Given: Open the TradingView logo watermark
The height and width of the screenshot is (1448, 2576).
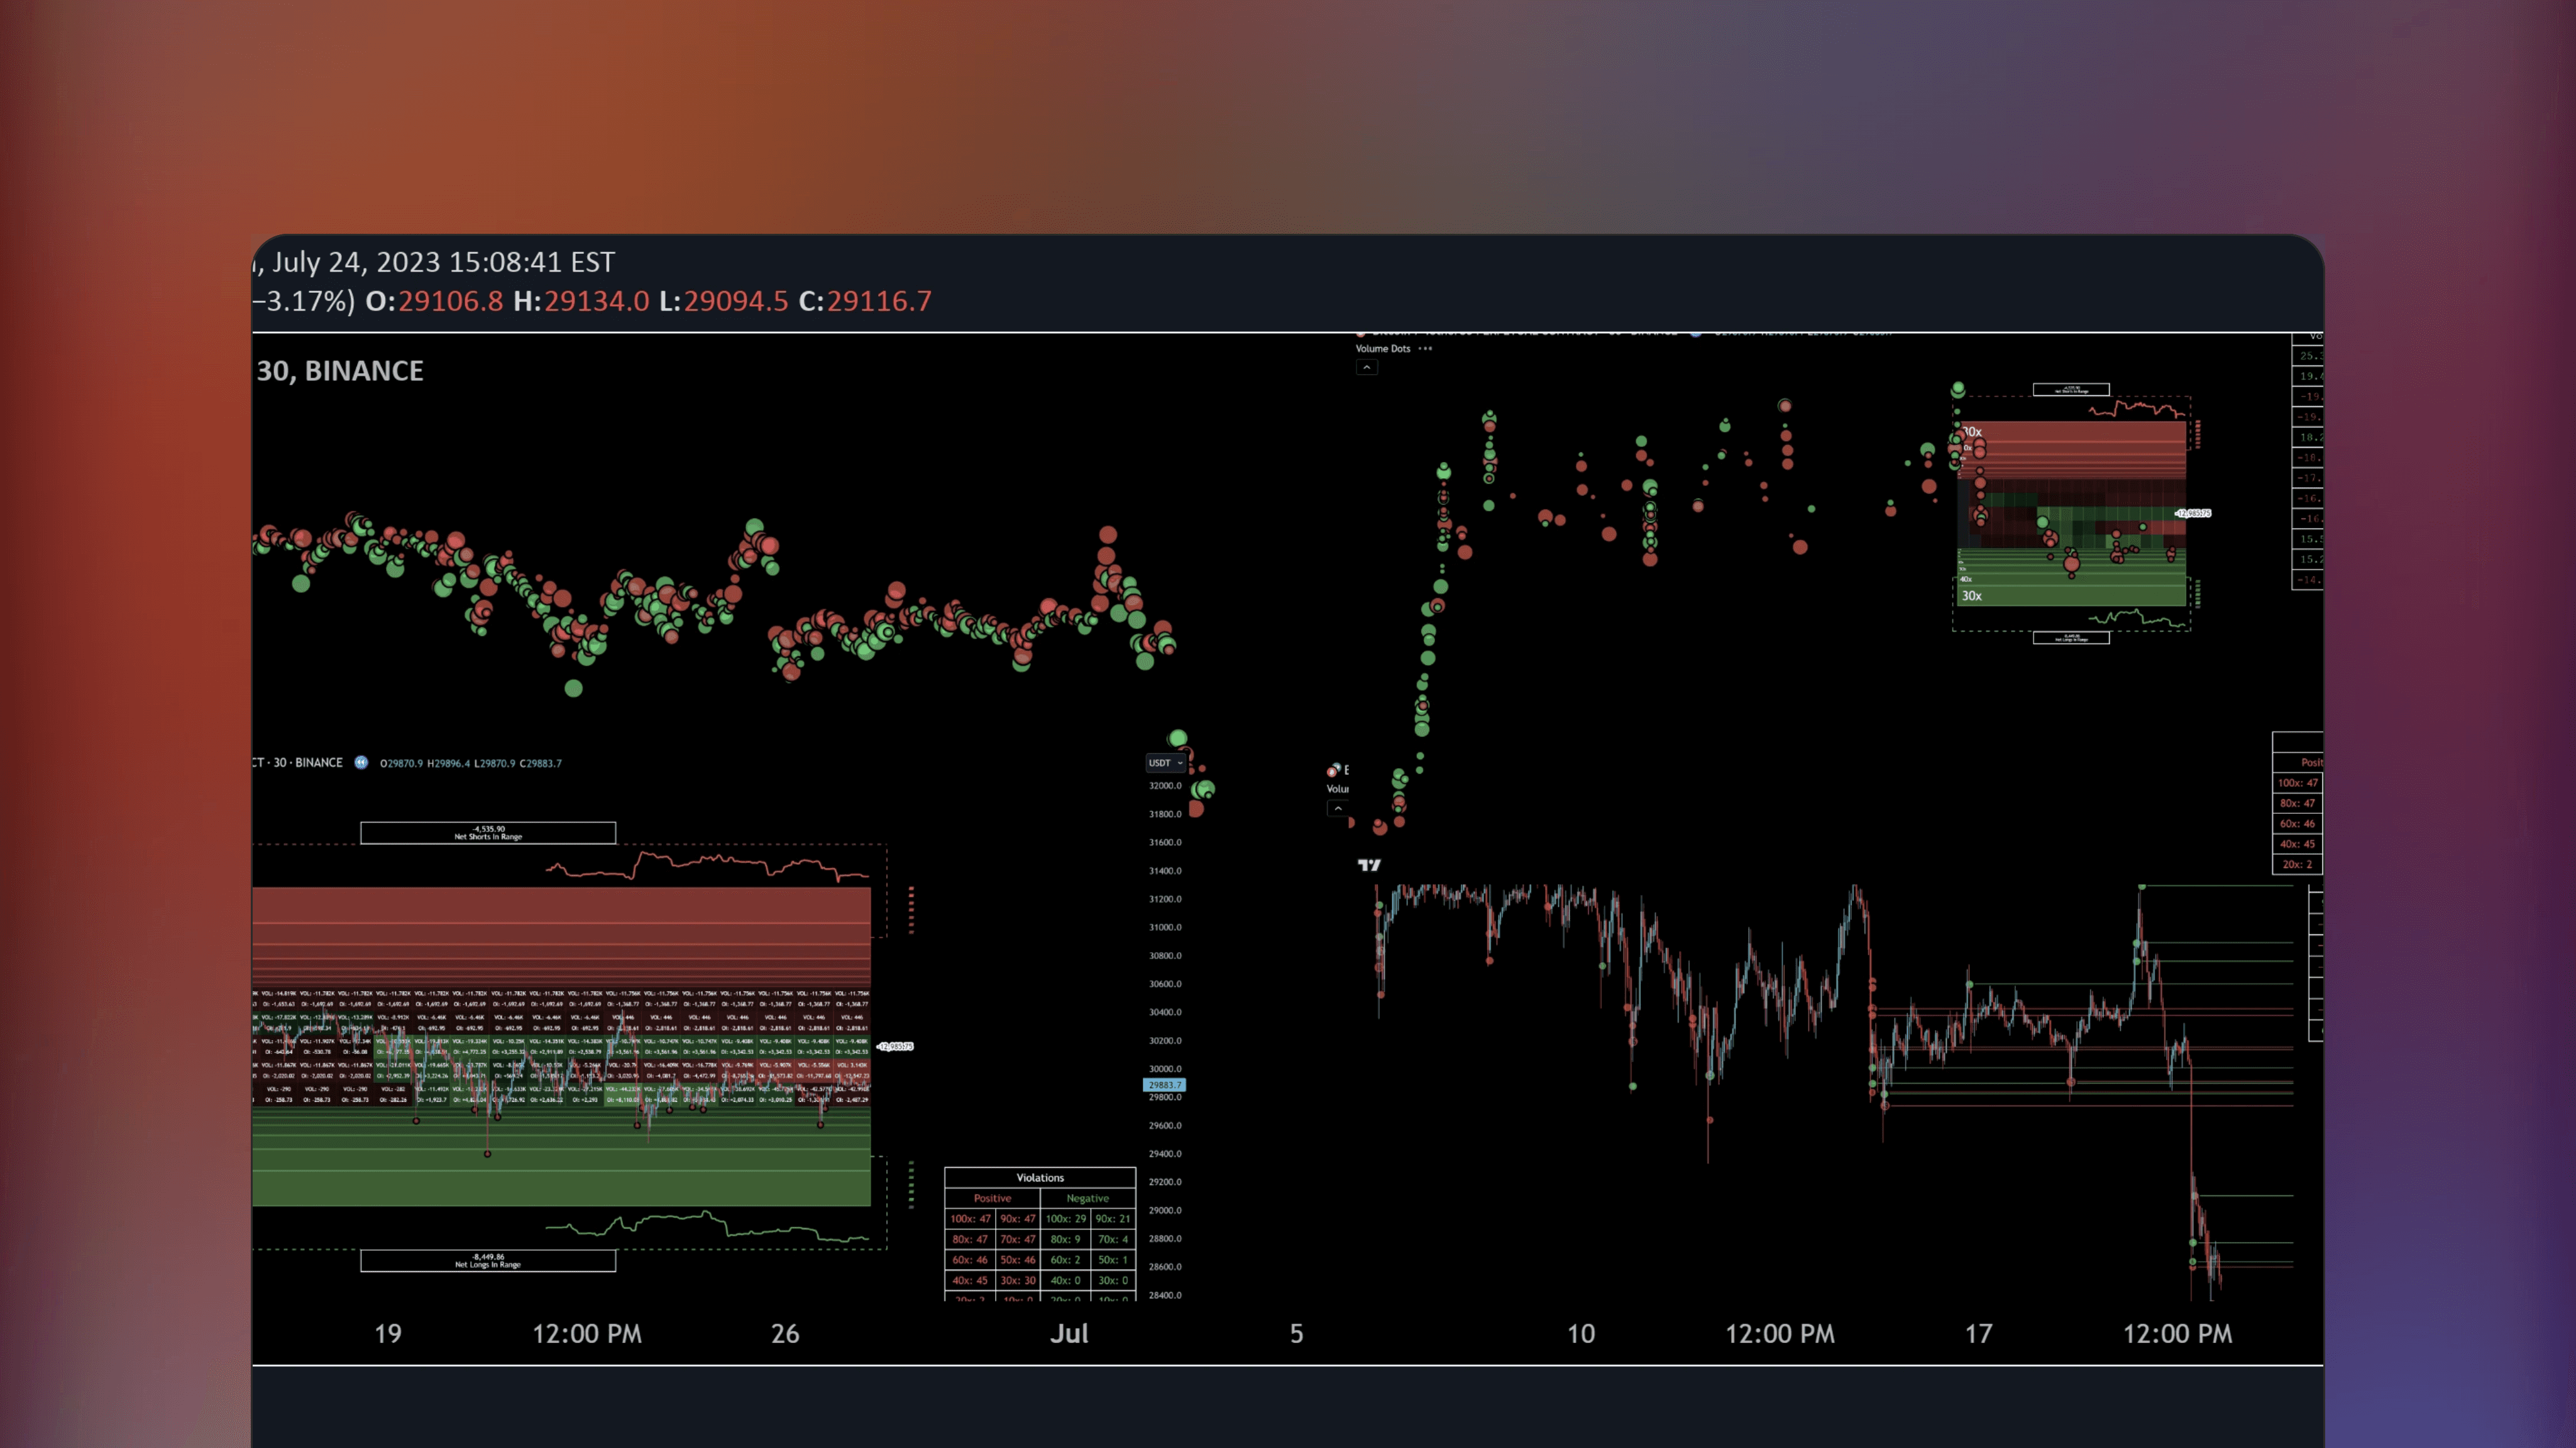Looking at the screenshot, I should pos(1370,864).
